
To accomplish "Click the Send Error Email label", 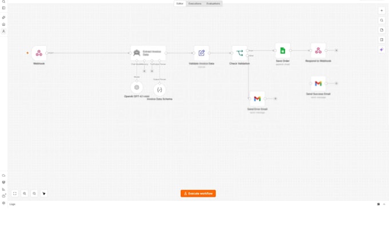I will tap(257, 109).
